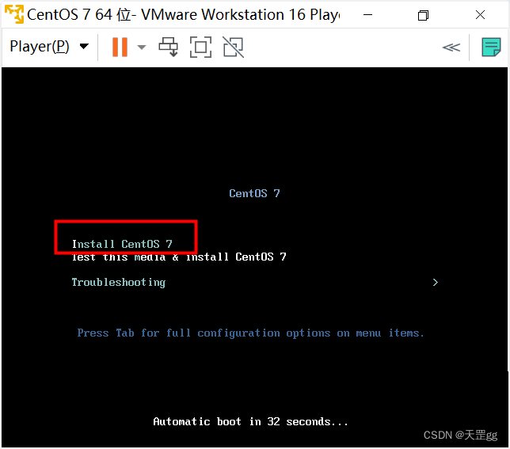Viewport: 510px width, 449px height.
Task: Click the Automatic boot countdown text
Action: click(250, 422)
